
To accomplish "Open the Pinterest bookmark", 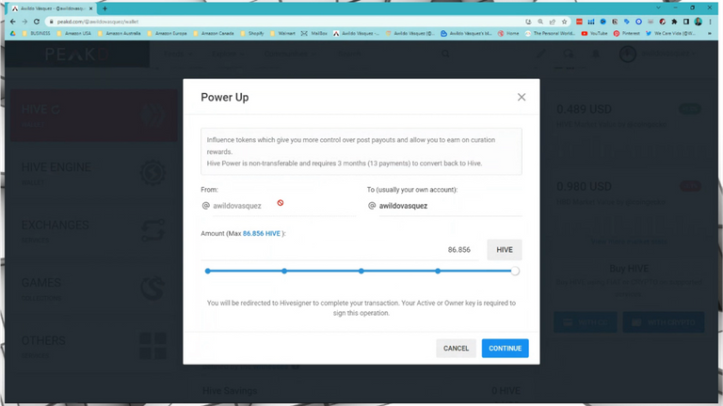I will 627,33.
